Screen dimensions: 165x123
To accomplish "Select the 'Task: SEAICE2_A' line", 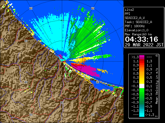I will [138, 22].
